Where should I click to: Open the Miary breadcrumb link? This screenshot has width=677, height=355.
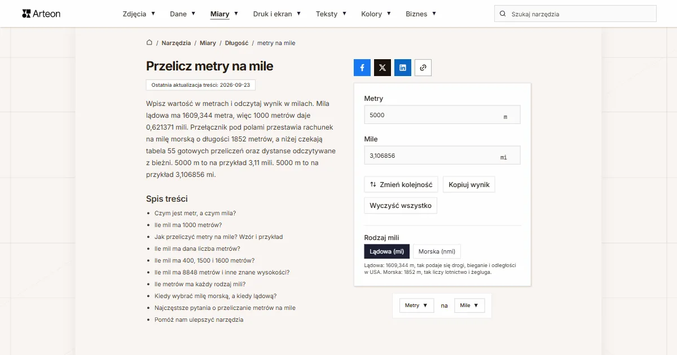point(208,43)
